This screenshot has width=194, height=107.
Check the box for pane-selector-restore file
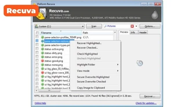pyautogui.click(x=37, y=41)
